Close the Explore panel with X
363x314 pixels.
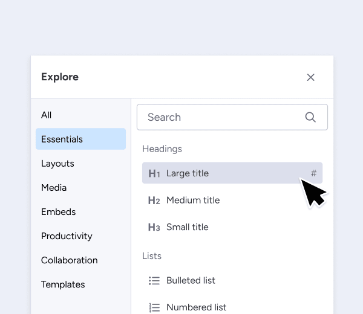tap(310, 77)
